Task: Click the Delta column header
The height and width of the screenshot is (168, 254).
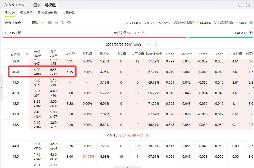Action: 170,54
